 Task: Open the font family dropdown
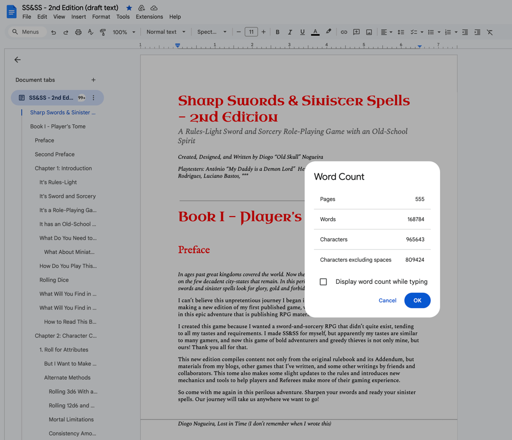point(212,32)
